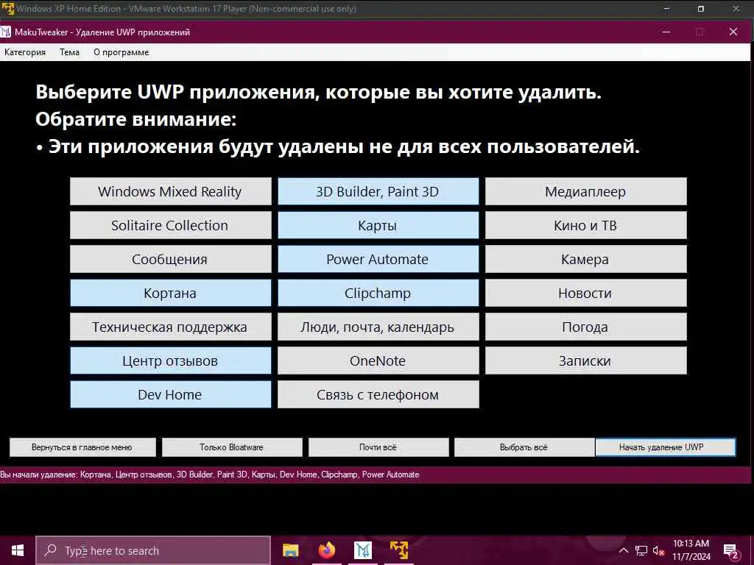Select the Медиаплеер app button
Viewport: 754px width, 565px height.
tap(585, 191)
